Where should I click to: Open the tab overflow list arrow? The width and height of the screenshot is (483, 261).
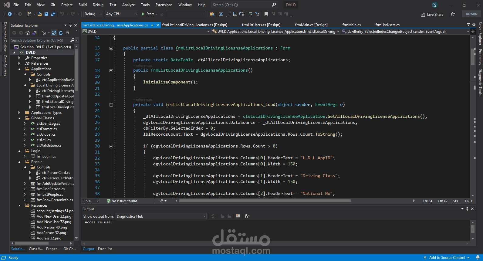[468, 25]
